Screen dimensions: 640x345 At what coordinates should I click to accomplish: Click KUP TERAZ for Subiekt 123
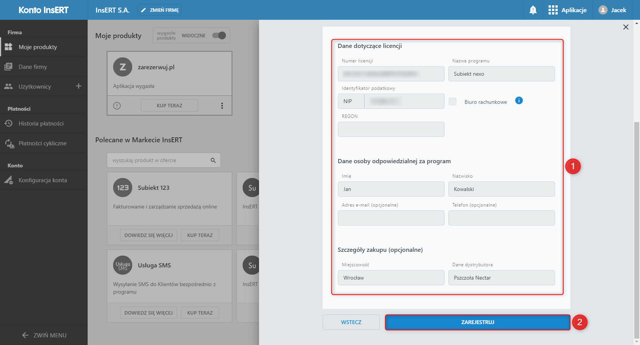(x=200, y=235)
